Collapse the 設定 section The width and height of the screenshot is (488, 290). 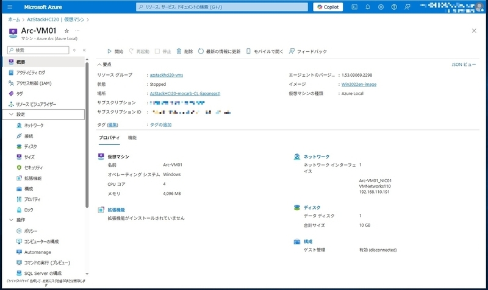pyautogui.click(x=43, y=115)
